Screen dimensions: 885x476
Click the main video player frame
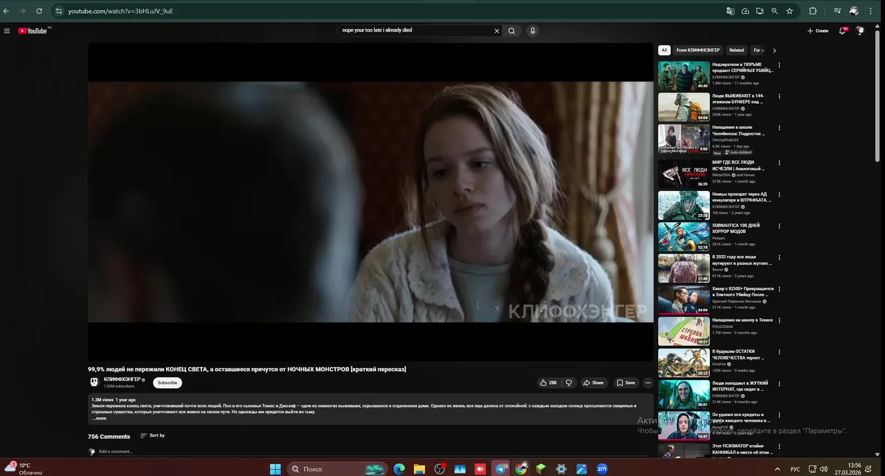[x=371, y=202]
